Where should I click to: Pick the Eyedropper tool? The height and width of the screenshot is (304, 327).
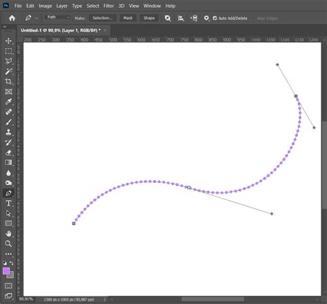[x=8, y=102]
